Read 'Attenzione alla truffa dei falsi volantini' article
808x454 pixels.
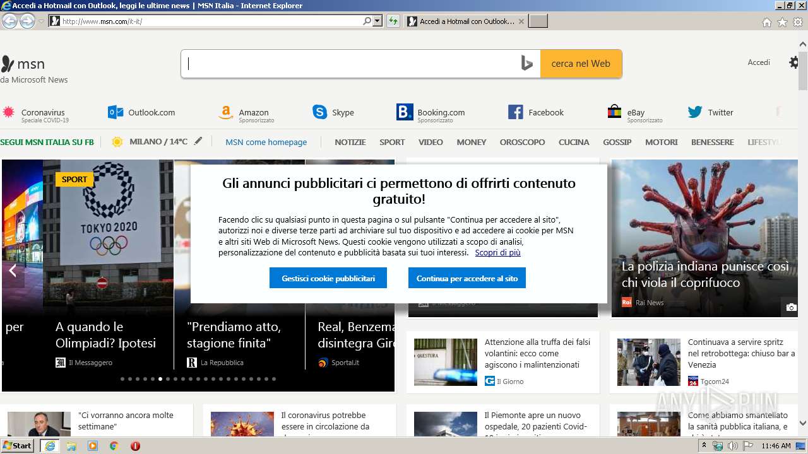(537, 353)
